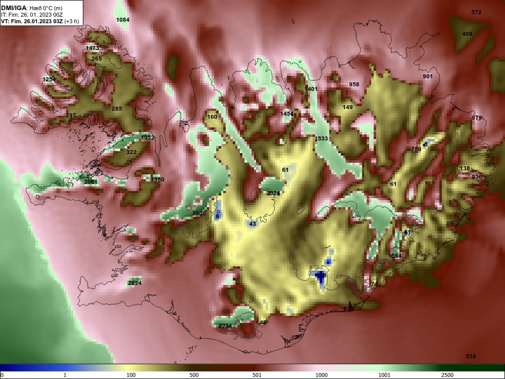The image size is (505, 379).
Task: Click the 2336 value label
Action: tap(198, 213)
